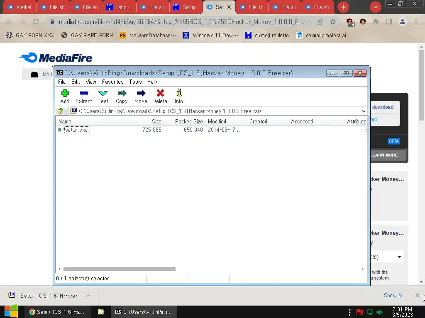Sort by the Accessed column header
The width and height of the screenshot is (425, 318).
[309, 121]
